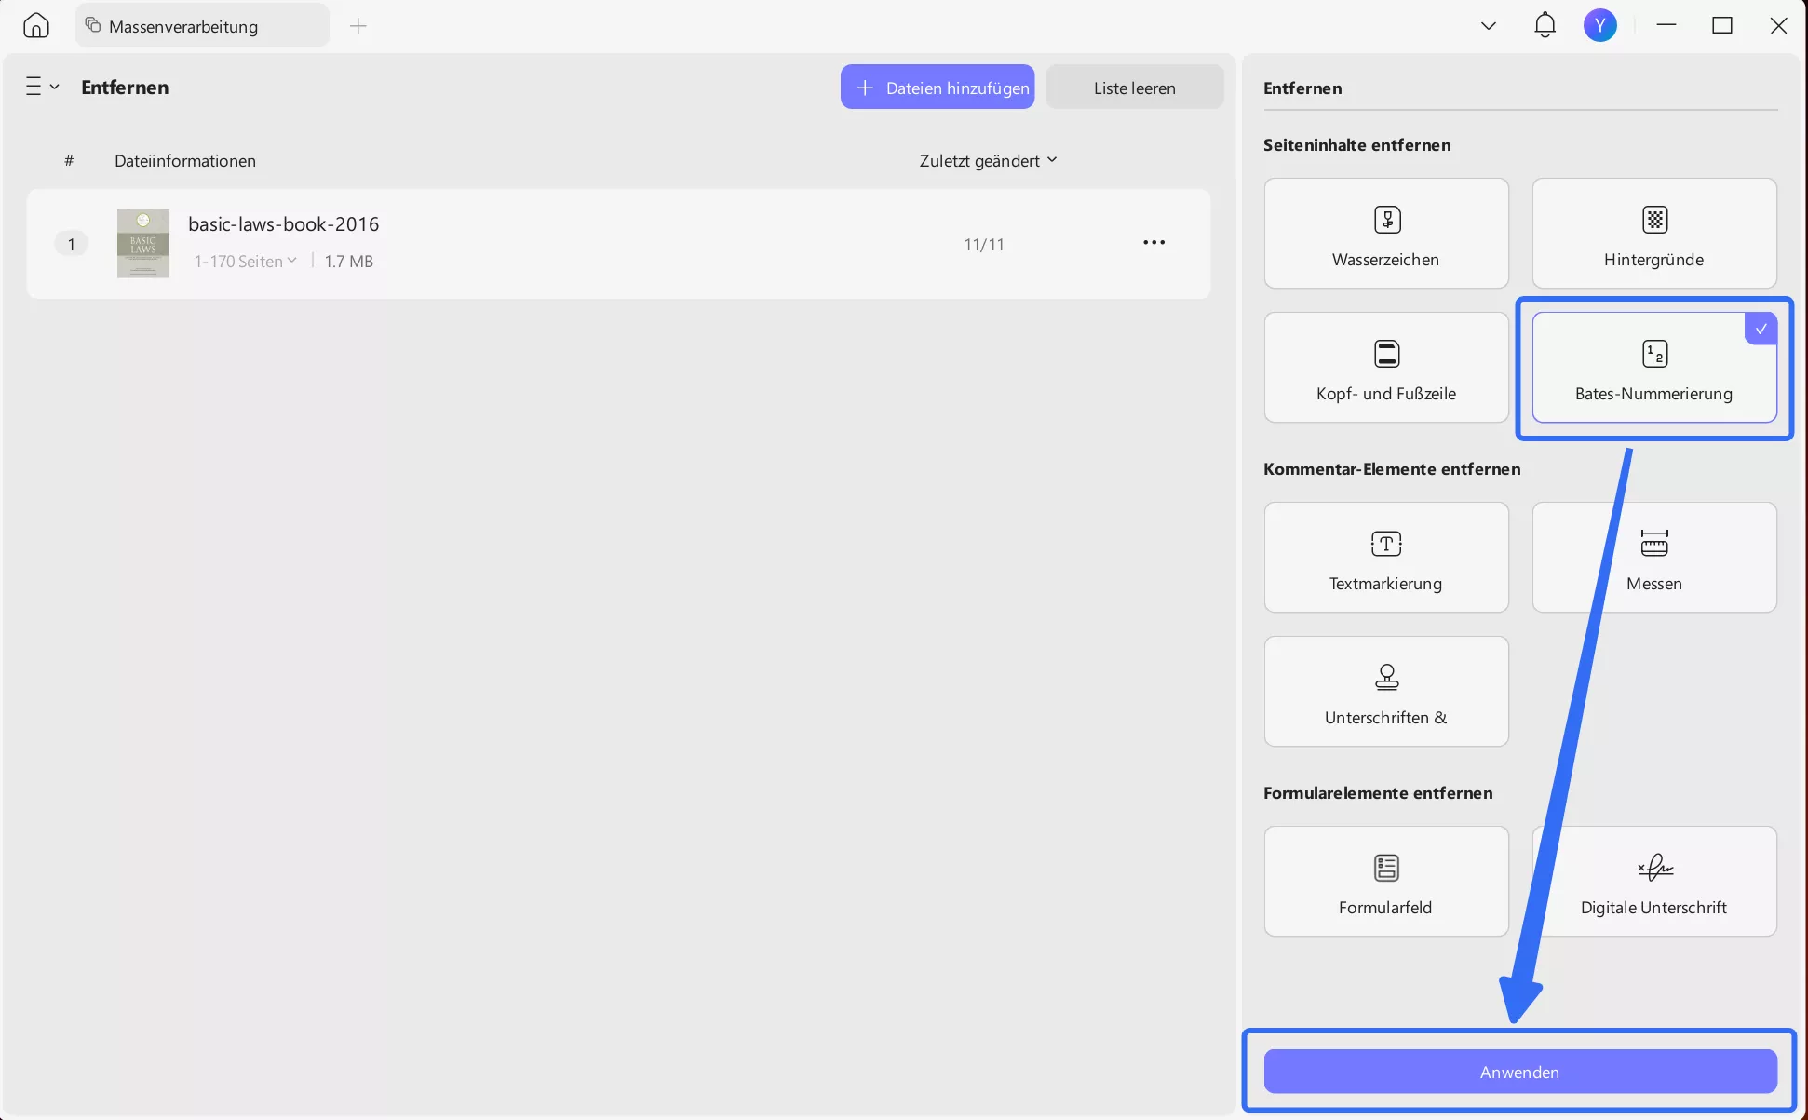Select Unterschriften & stamp removal option
The image size is (1808, 1120).
click(x=1385, y=692)
